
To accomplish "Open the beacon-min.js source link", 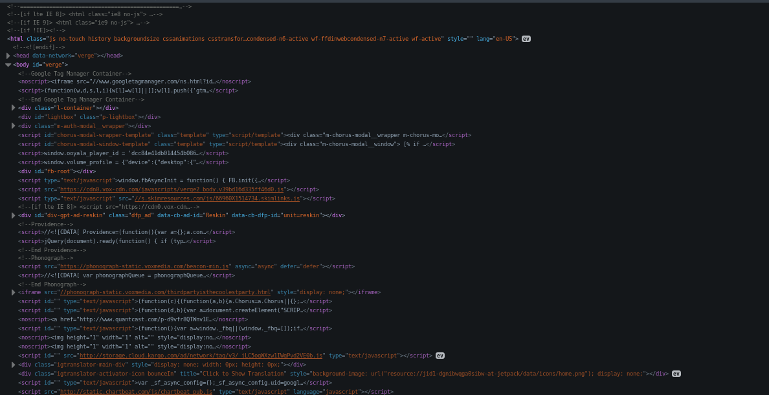I will point(145,266).
